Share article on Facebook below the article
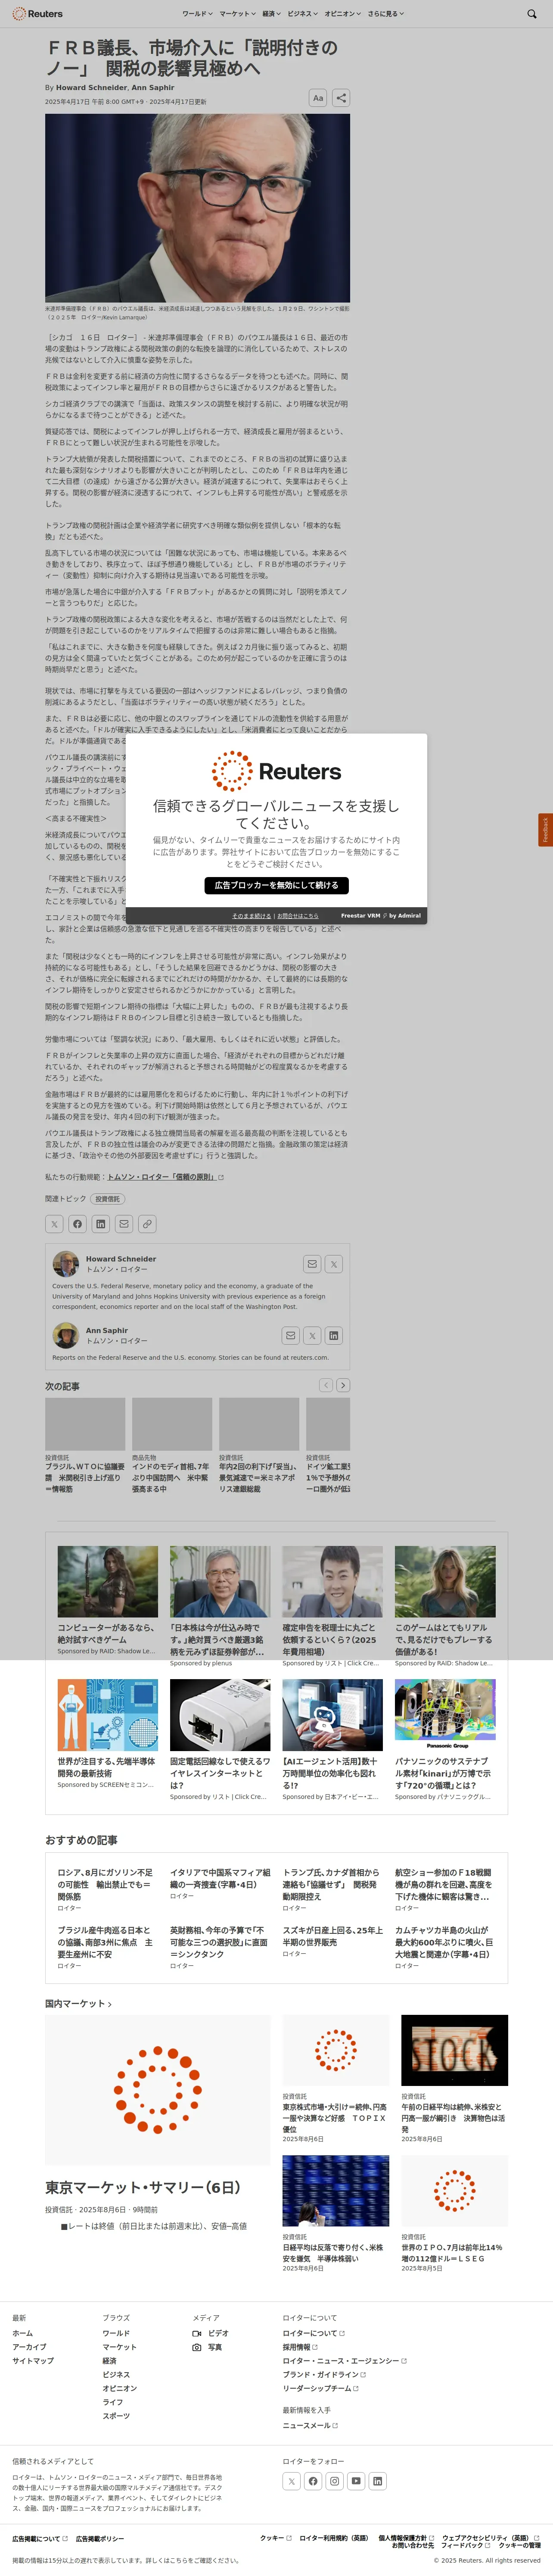Screen dimensions: 553x2576 (77, 1223)
